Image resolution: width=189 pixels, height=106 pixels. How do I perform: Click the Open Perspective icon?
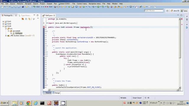[167, 11]
